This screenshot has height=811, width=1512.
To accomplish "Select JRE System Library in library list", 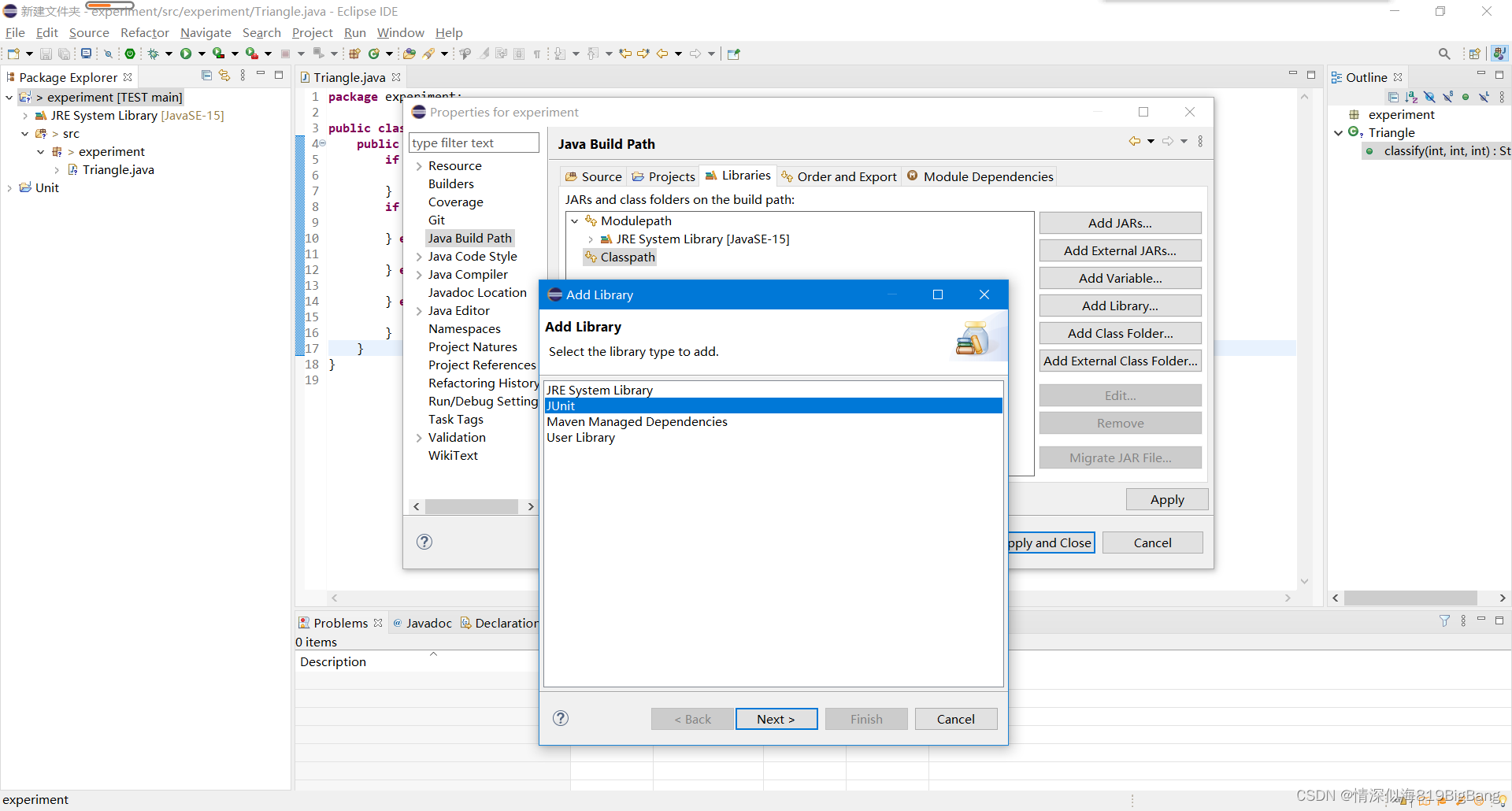I will click(x=773, y=390).
